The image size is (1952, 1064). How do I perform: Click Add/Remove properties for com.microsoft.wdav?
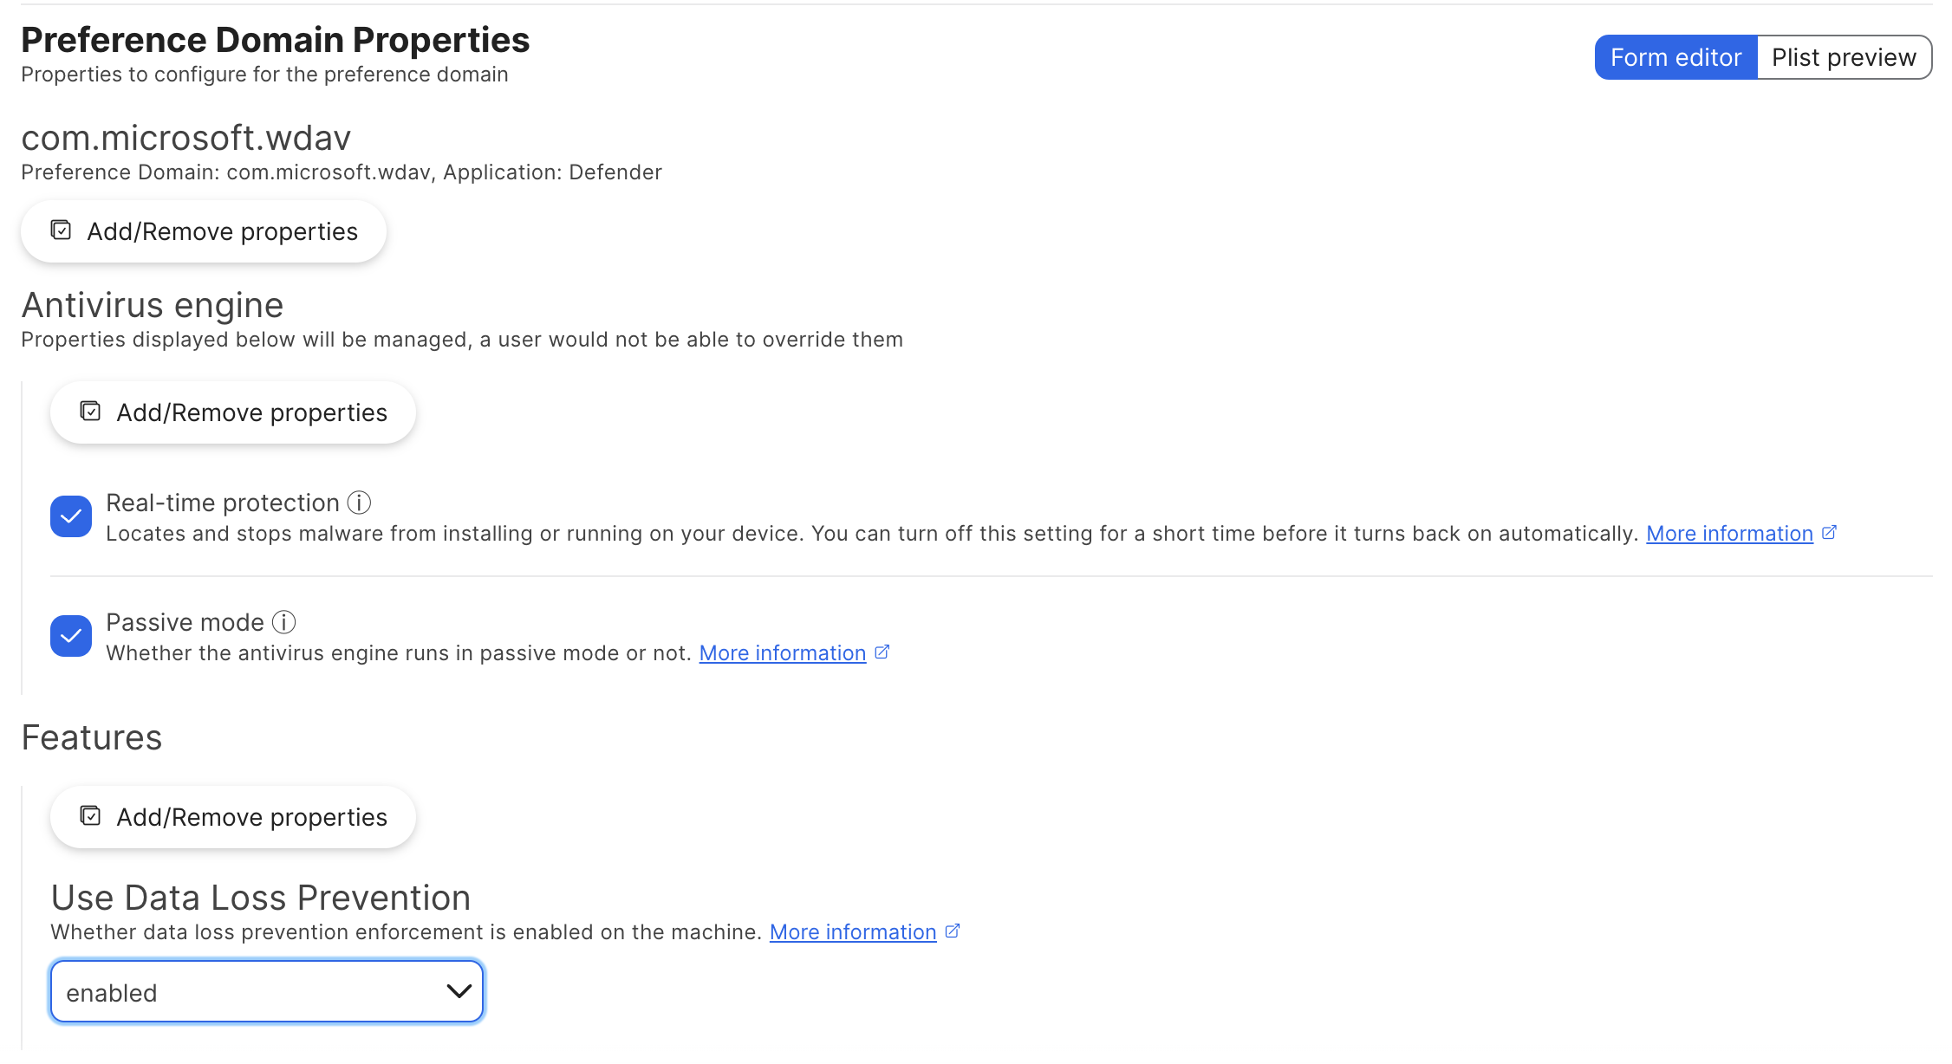[x=203, y=230]
